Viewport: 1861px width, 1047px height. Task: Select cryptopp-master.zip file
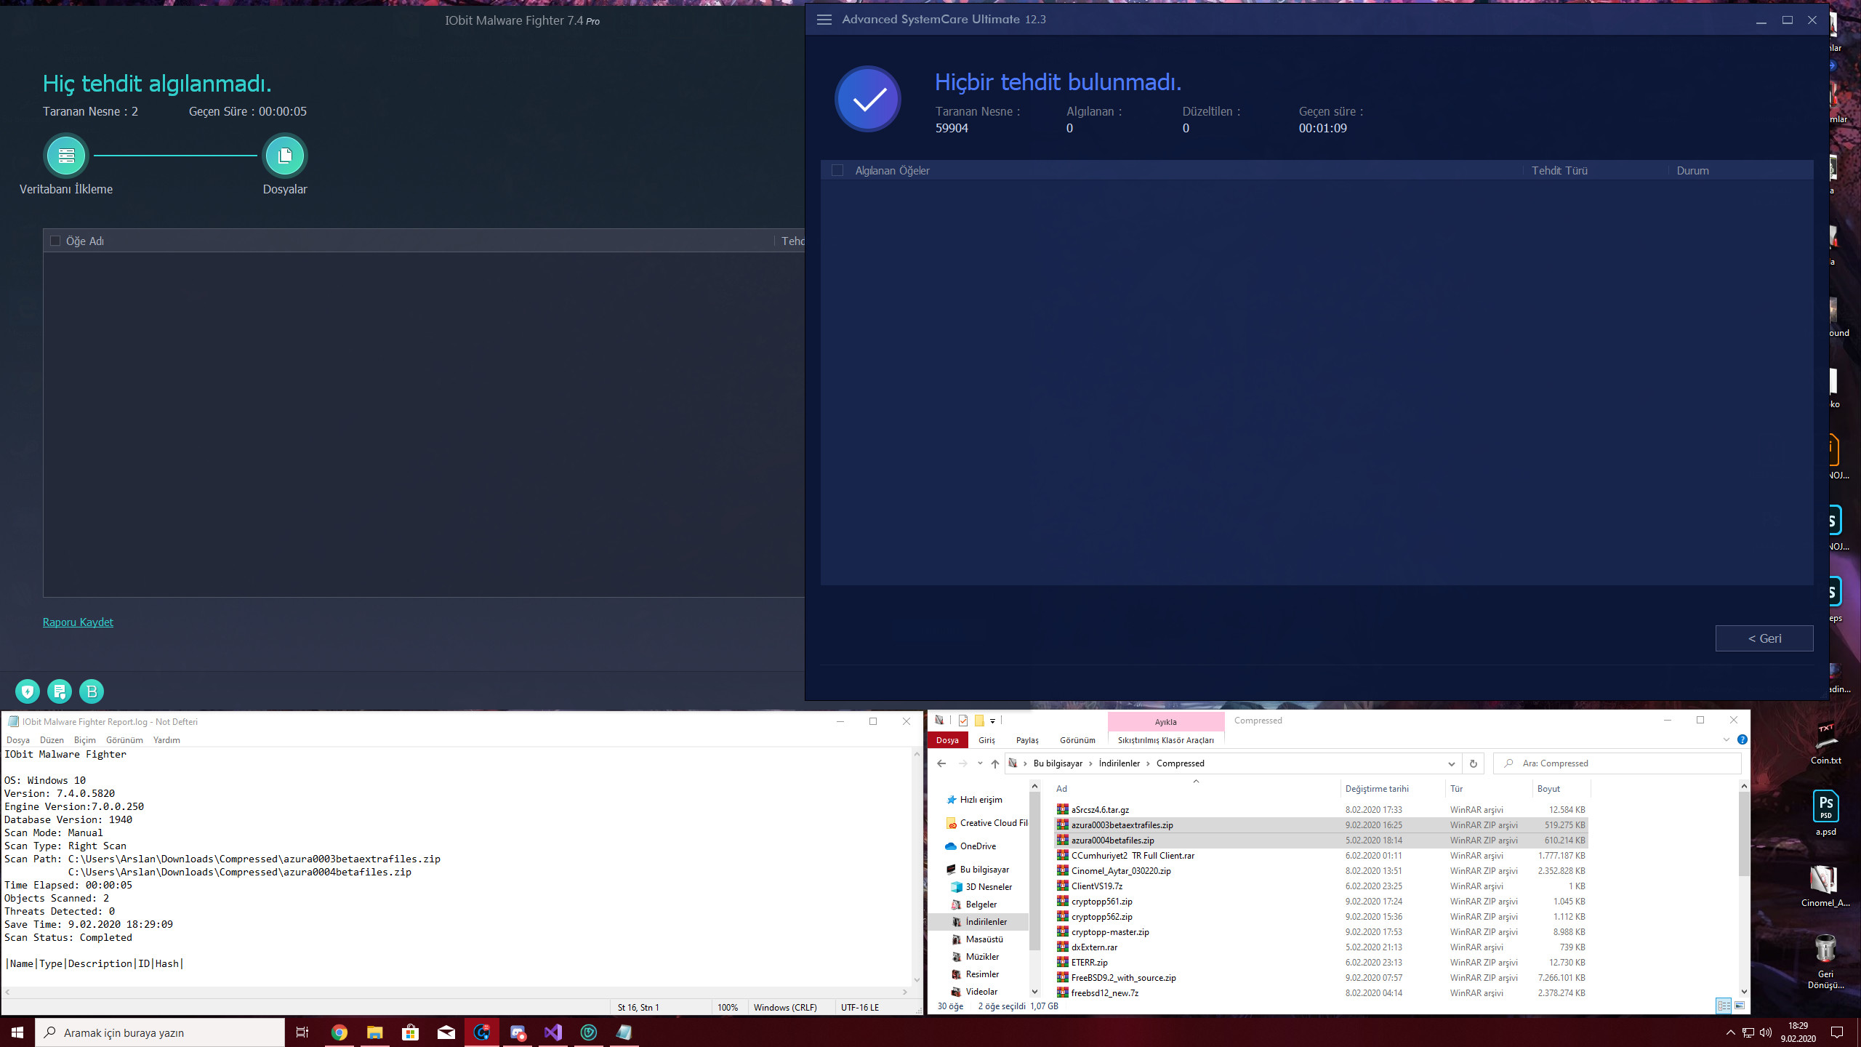pos(1321,932)
